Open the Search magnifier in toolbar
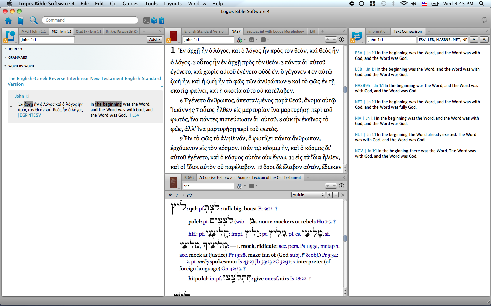The image size is (491, 306). pos(33,20)
